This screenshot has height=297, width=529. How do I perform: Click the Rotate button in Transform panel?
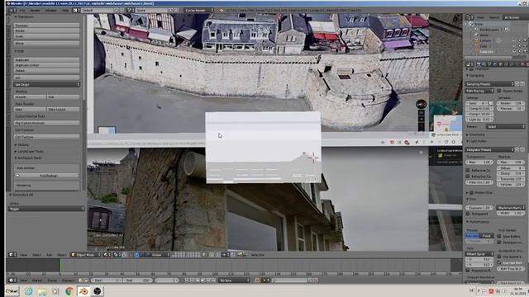46,31
